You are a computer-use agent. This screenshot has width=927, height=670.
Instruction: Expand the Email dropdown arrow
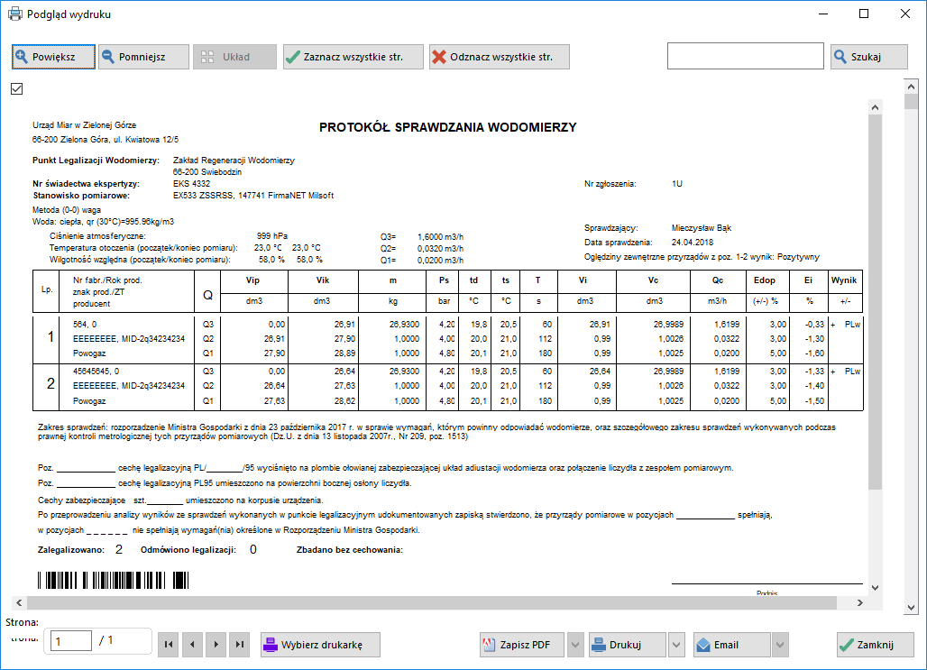coord(781,645)
